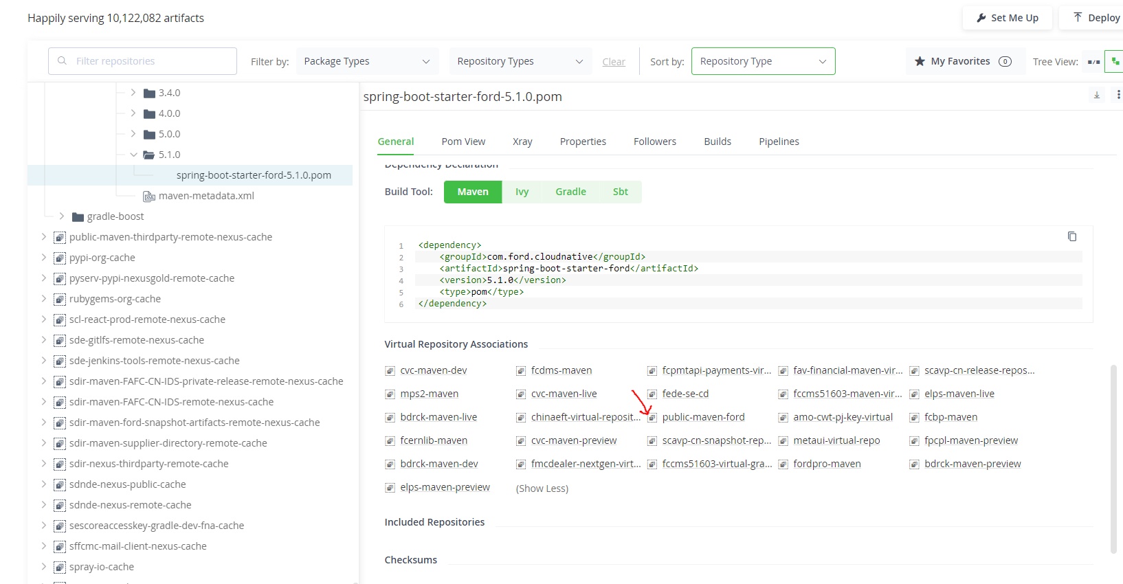1123x584 pixels.
Task: Click the Filter repositories input field
Action: coord(142,61)
